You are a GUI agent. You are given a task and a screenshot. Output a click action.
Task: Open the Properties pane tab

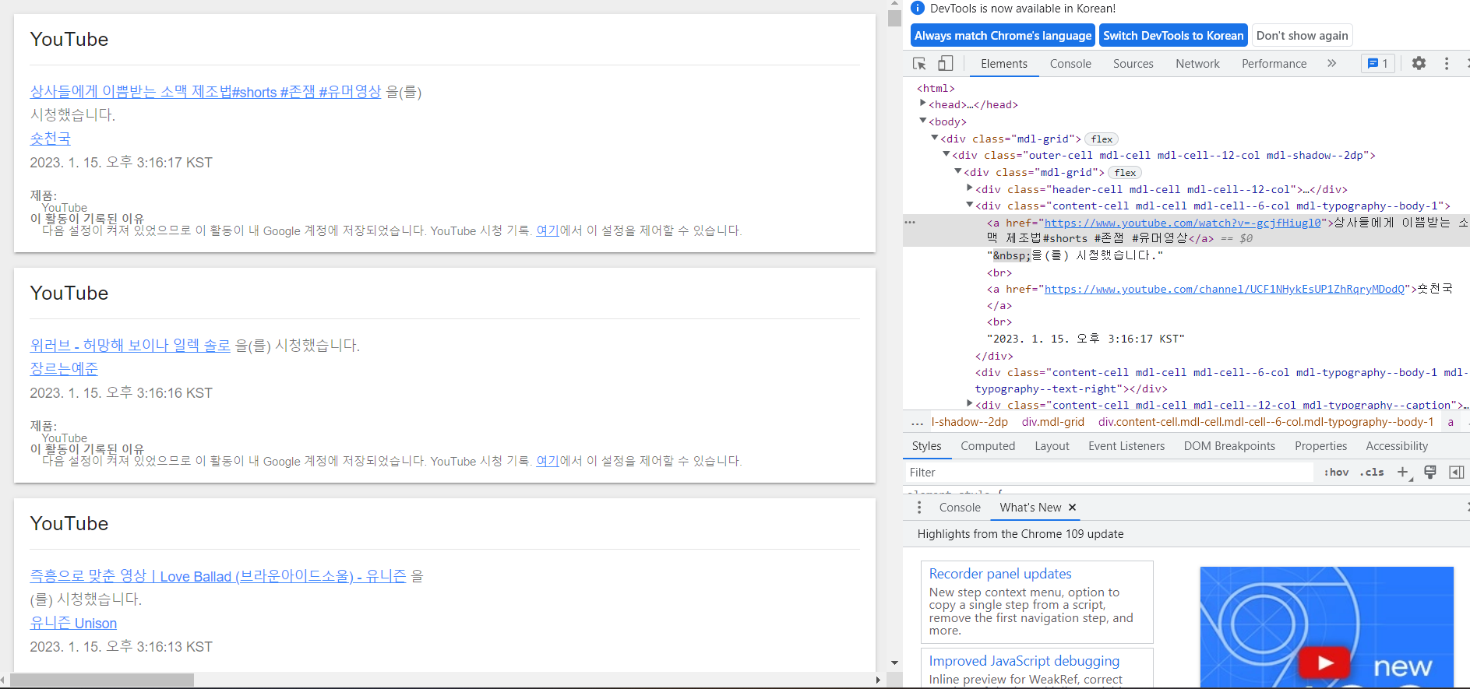[x=1320, y=446]
